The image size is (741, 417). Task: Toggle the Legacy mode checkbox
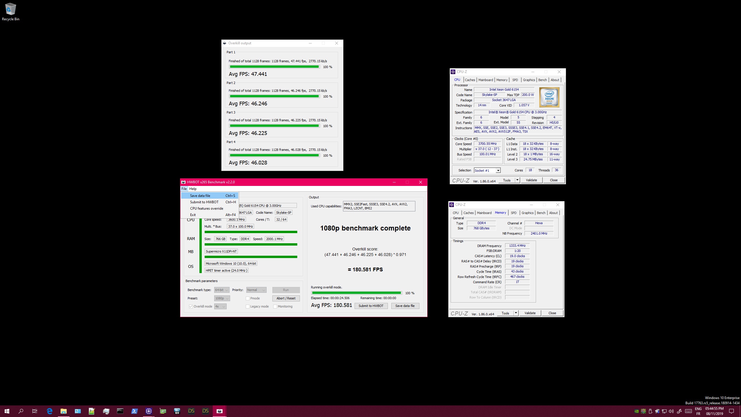pos(247,306)
